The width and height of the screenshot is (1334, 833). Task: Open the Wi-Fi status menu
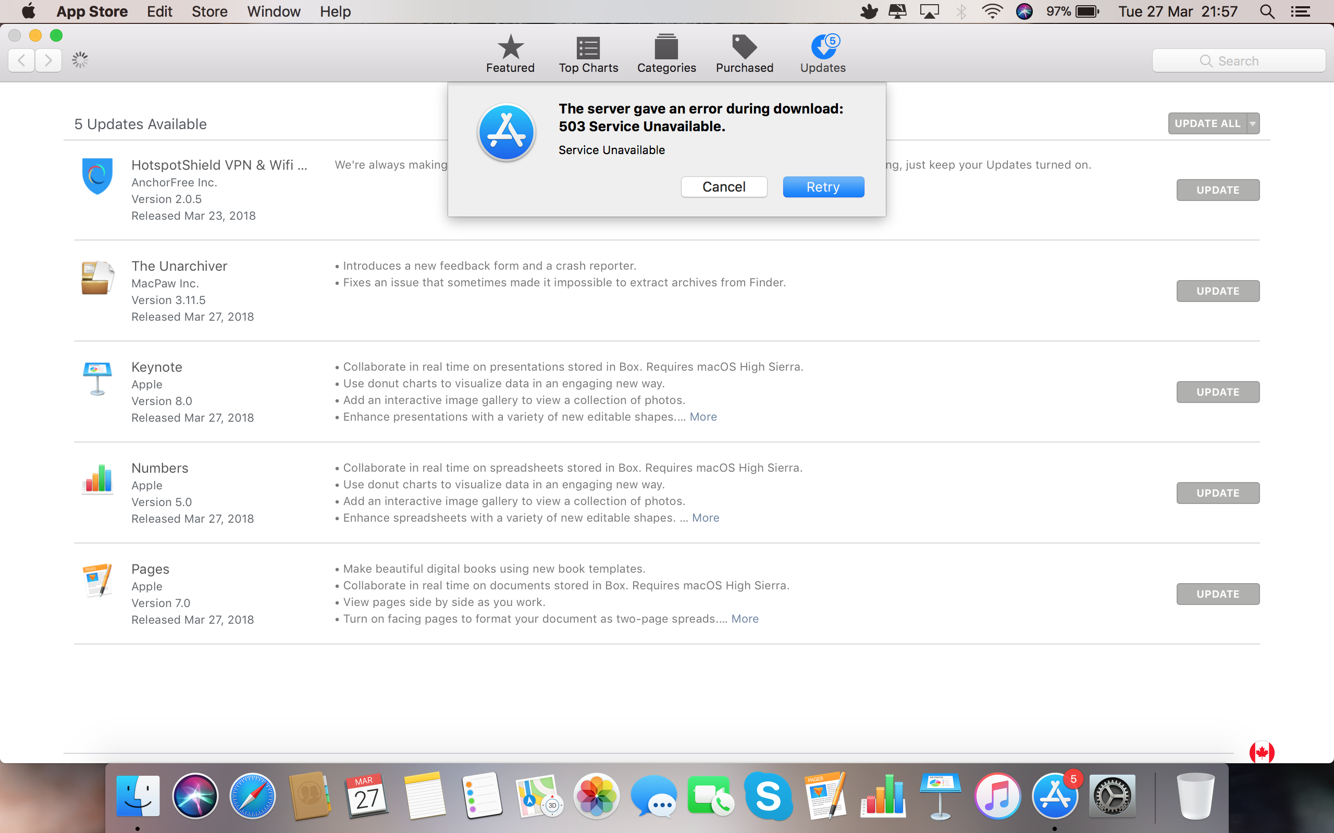click(992, 11)
